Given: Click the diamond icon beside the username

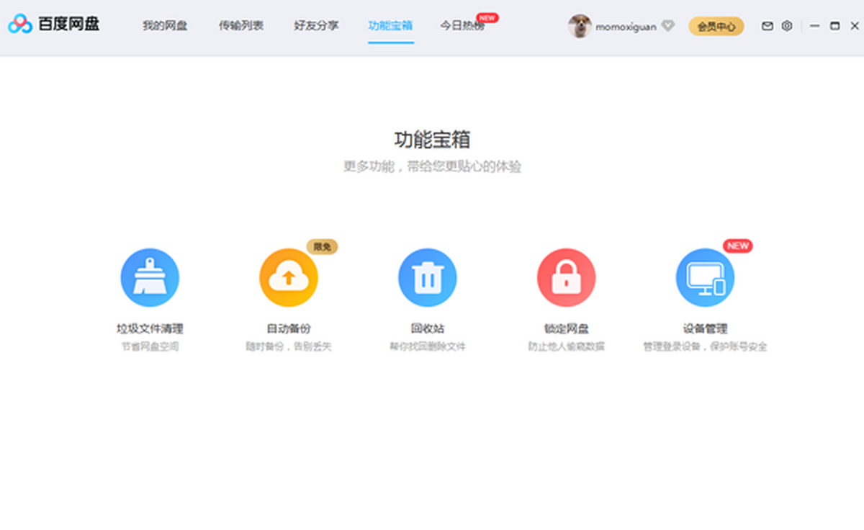Looking at the screenshot, I should pyautogui.click(x=668, y=26).
